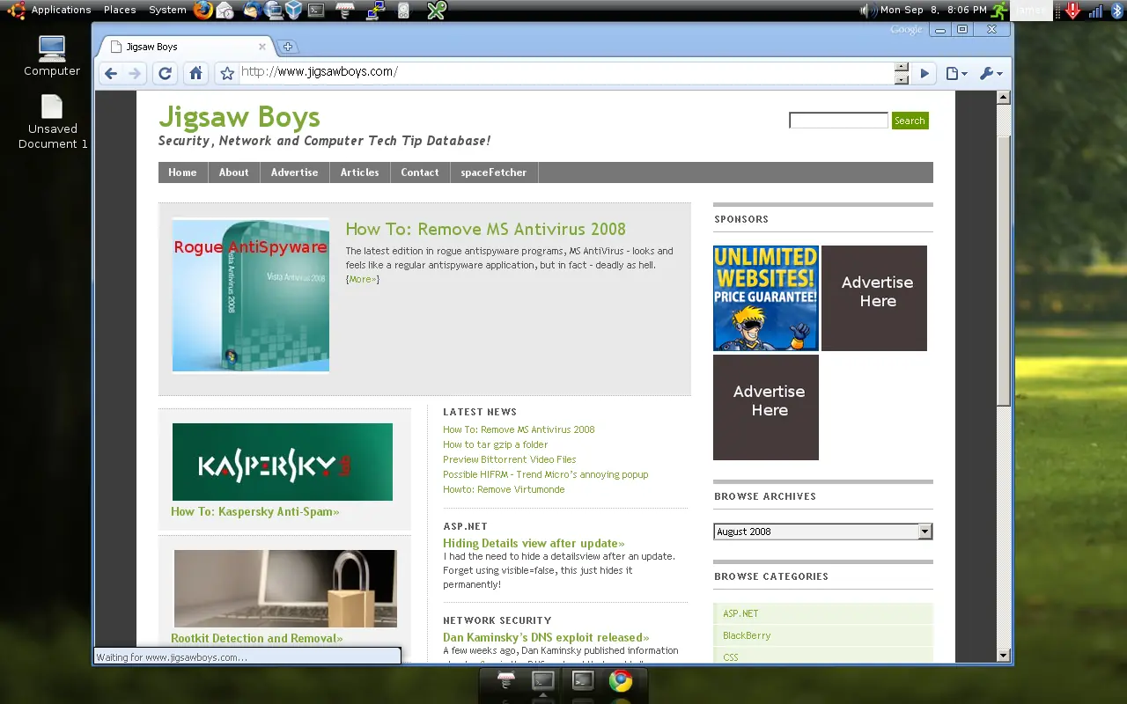
Task: Open Hiding Details view after update» article
Action: click(534, 543)
